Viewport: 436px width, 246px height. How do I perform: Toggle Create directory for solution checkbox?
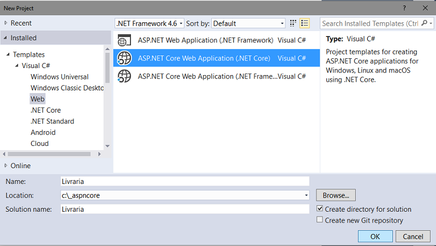320,208
